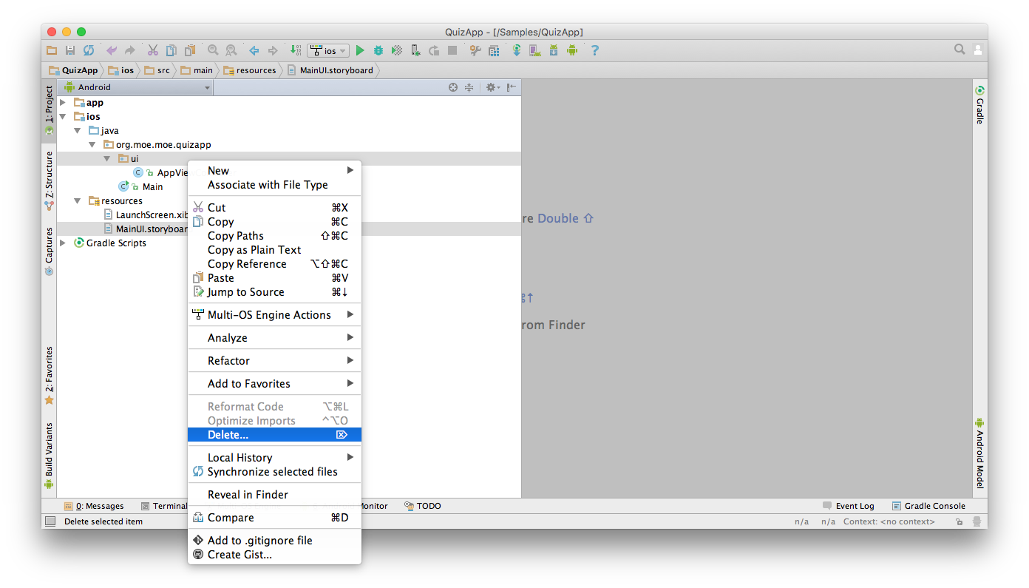Open Project Structure from the toolbar
Viewport: 1029px width, 588px height.
[494, 50]
